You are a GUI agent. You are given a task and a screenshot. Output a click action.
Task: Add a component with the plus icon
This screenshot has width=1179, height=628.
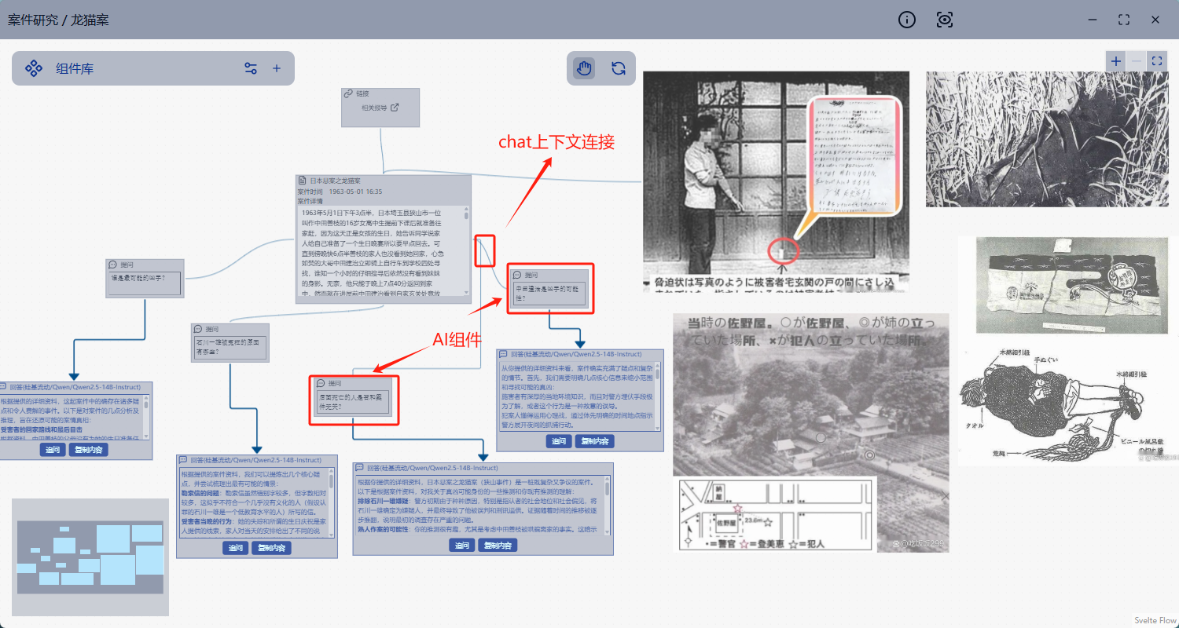(277, 68)
